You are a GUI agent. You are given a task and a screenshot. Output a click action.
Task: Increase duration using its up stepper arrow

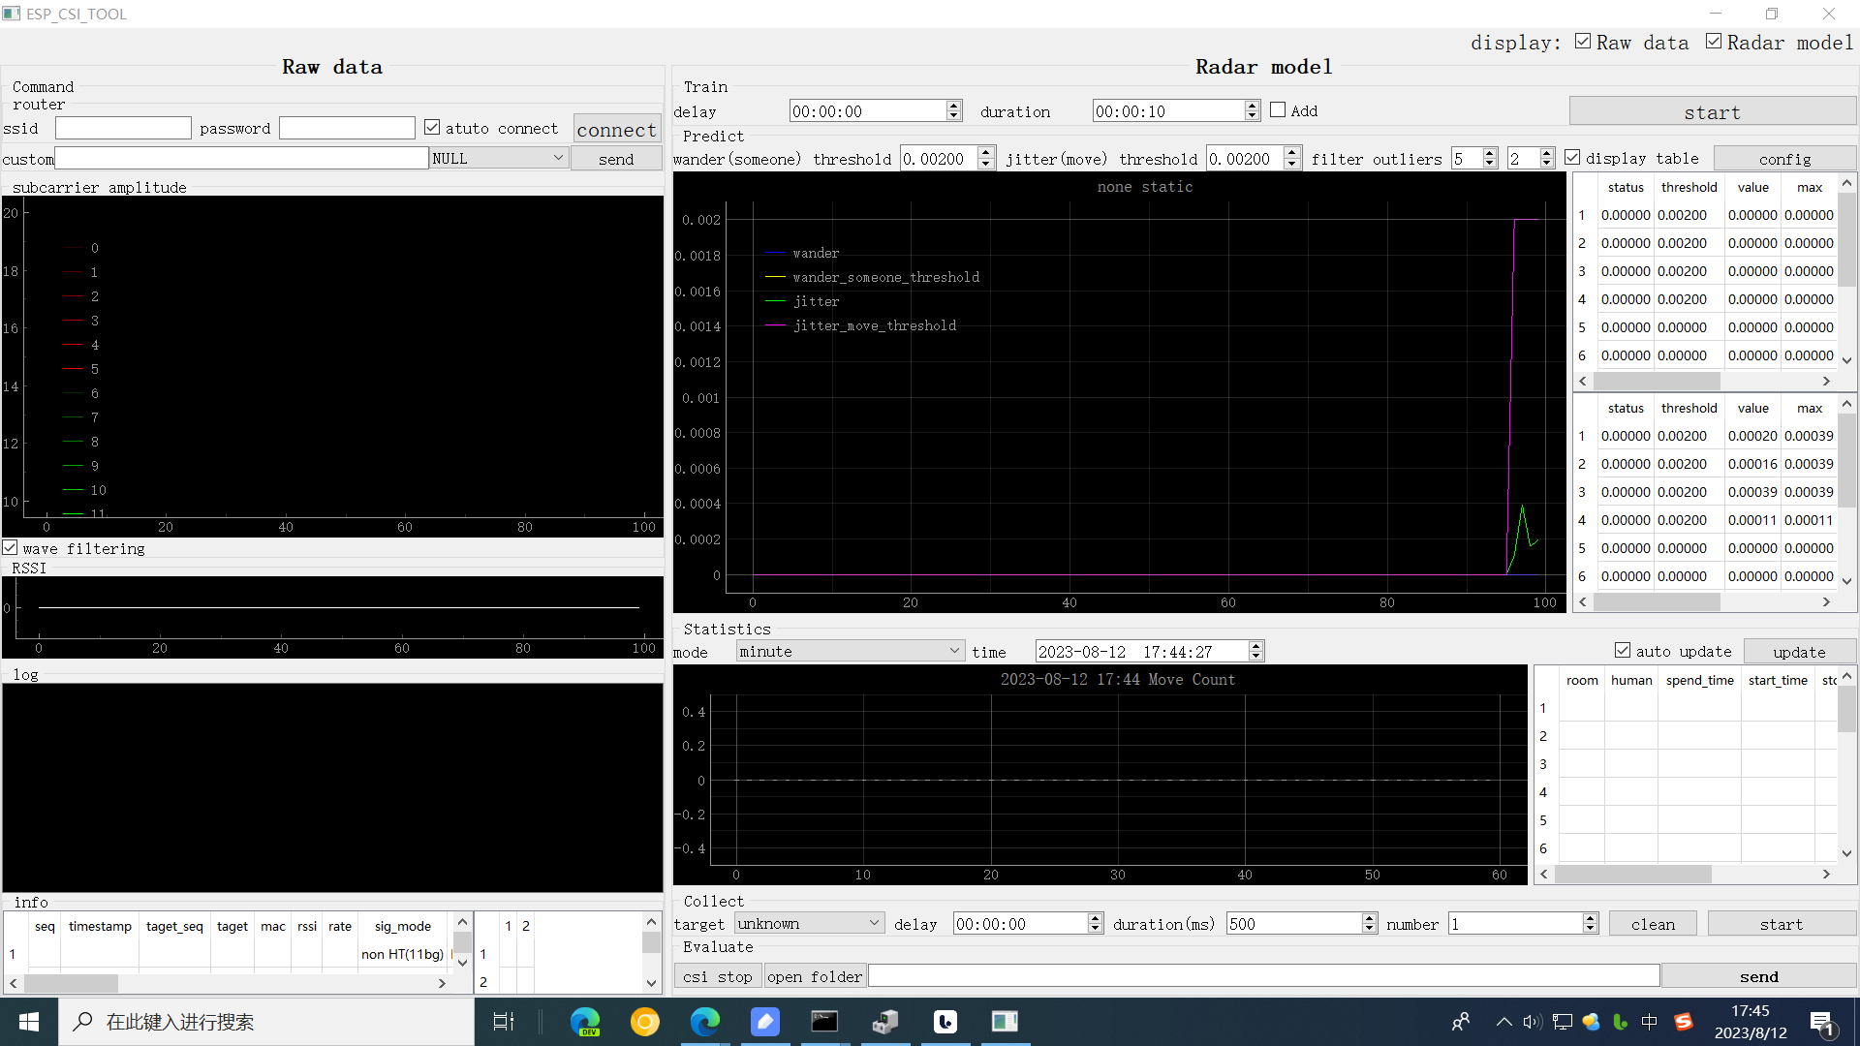click(x=1253, y=106)
